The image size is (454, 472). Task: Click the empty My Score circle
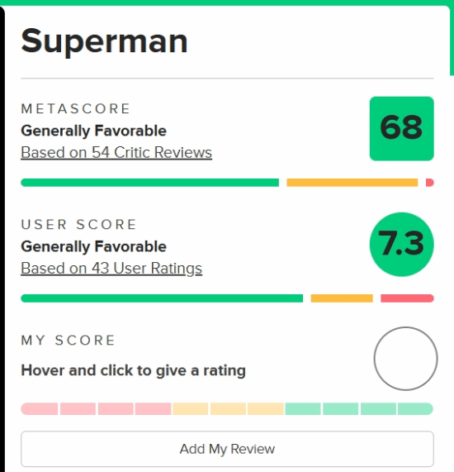405,359
